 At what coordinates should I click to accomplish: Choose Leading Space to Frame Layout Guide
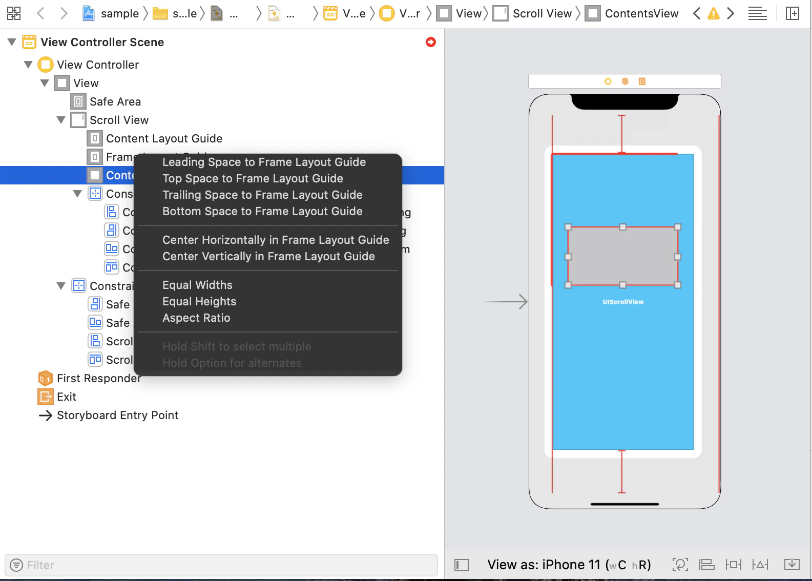[264, 162]
